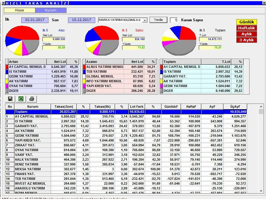Click the Yüzde value 71,62
Viewport: 266px width, 199px height.
point(134,48)
